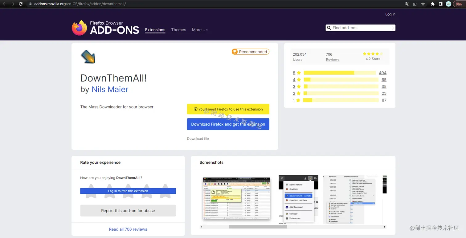Click the browser update button
The width and height of the screenshot is (466, 238).
tap(459, 4)
